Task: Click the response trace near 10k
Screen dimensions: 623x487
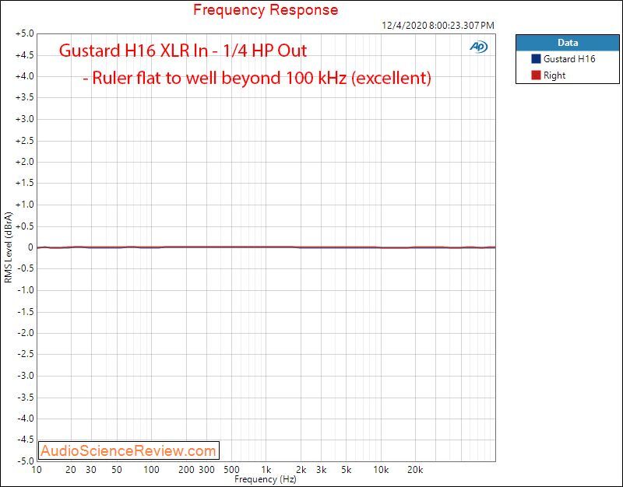Action: click(x=381, y=247)
